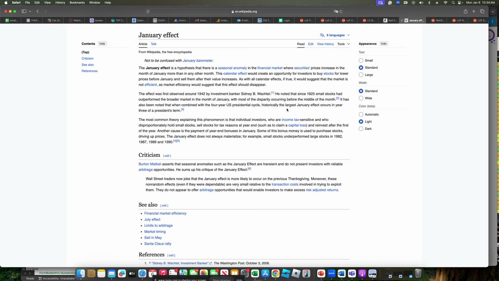499x281 pixels.
Task: Hide the Contents sidebar
Action: coord(102,44)
